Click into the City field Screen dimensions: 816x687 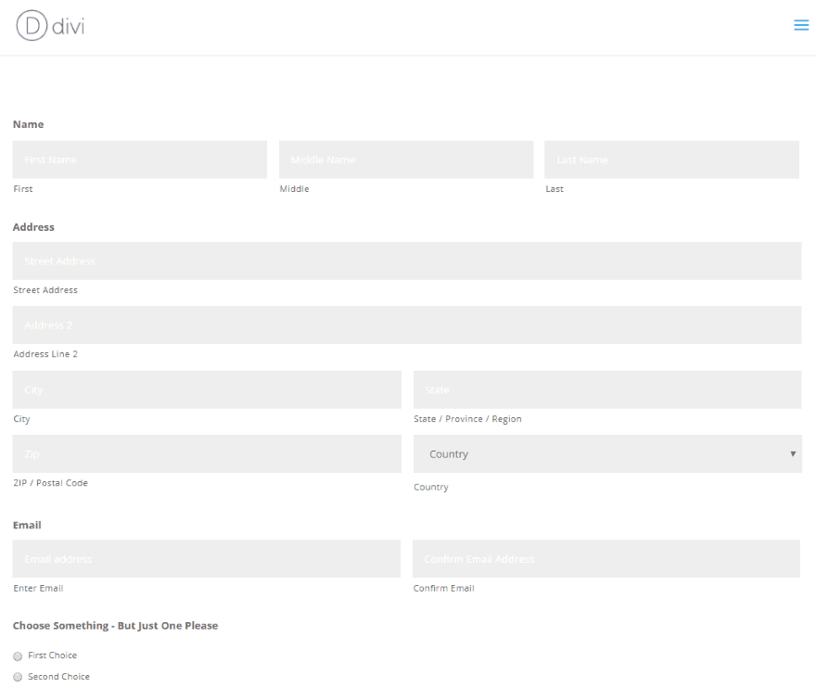point(207,390)
